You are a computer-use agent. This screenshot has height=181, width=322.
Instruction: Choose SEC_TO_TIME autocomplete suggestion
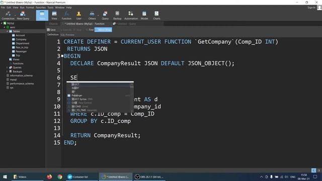point(99,110)
